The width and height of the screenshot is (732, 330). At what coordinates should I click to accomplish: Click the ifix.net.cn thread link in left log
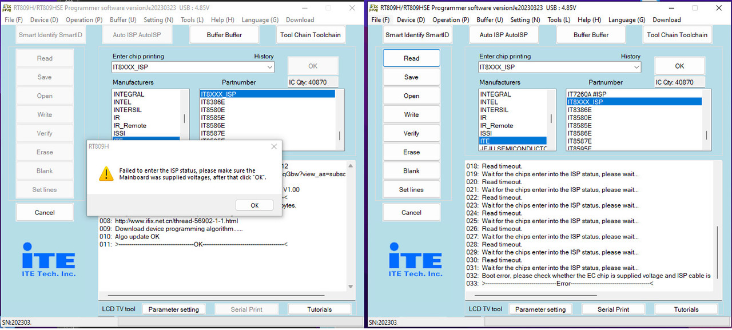pyautogui.click(x=176, y=221)
